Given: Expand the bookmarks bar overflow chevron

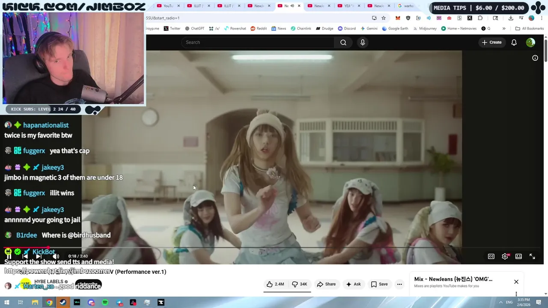Looking at the screenshot, I should (504, 29).
